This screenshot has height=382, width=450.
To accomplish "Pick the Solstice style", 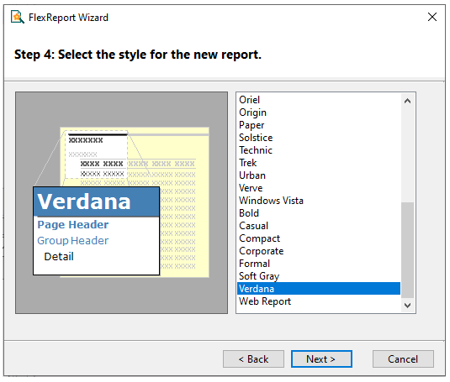I will (x=319, y=138).
